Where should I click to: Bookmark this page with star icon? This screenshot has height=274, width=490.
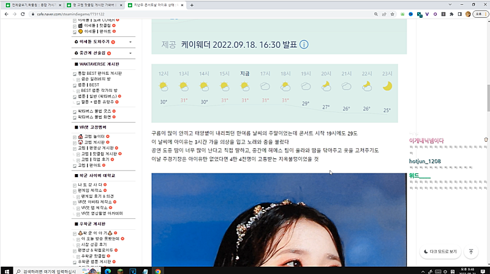(392, 14)
